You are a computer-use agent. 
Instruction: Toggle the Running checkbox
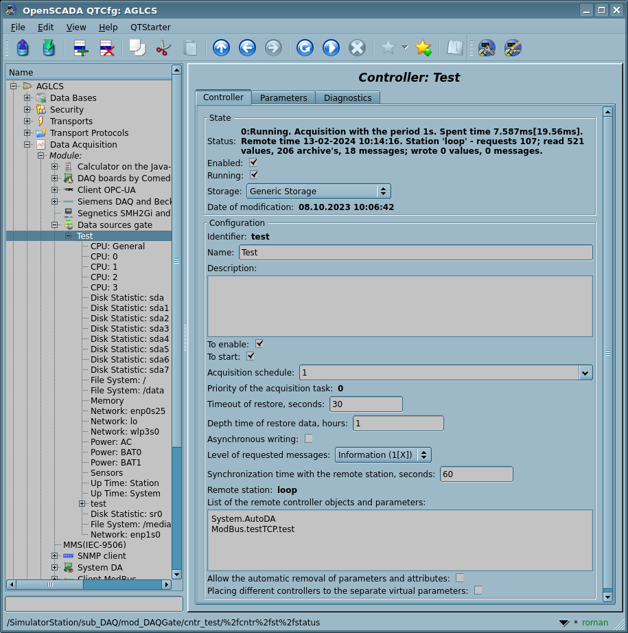coord(253,175)
